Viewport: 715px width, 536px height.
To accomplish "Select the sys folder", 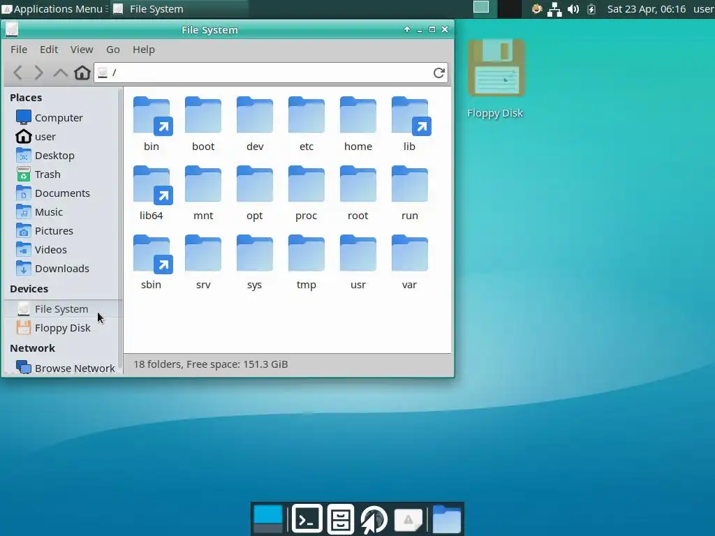I will (x=254, y=254).
